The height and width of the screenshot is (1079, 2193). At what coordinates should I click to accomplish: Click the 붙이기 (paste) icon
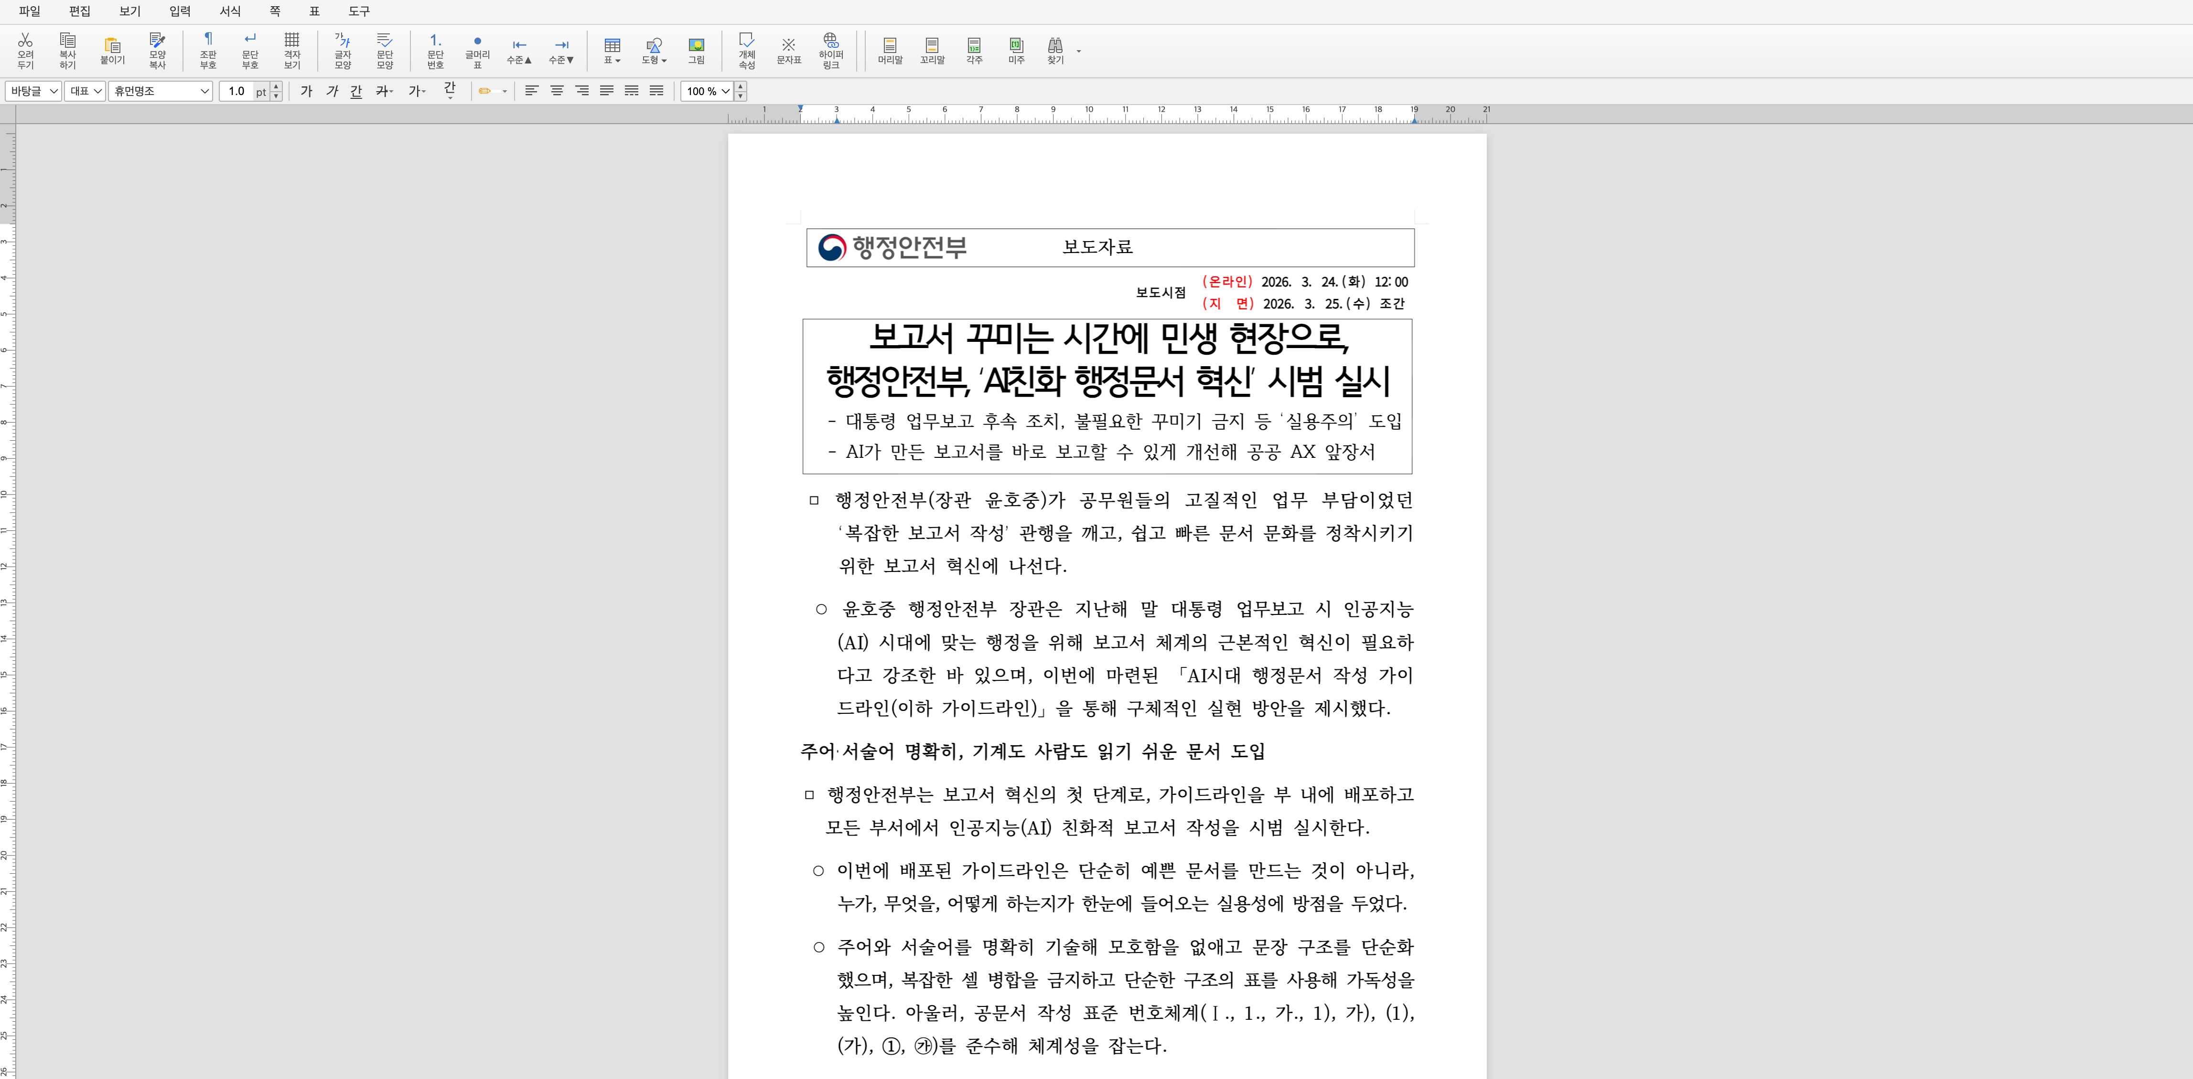pyautogui.click(x=112, y=50)
